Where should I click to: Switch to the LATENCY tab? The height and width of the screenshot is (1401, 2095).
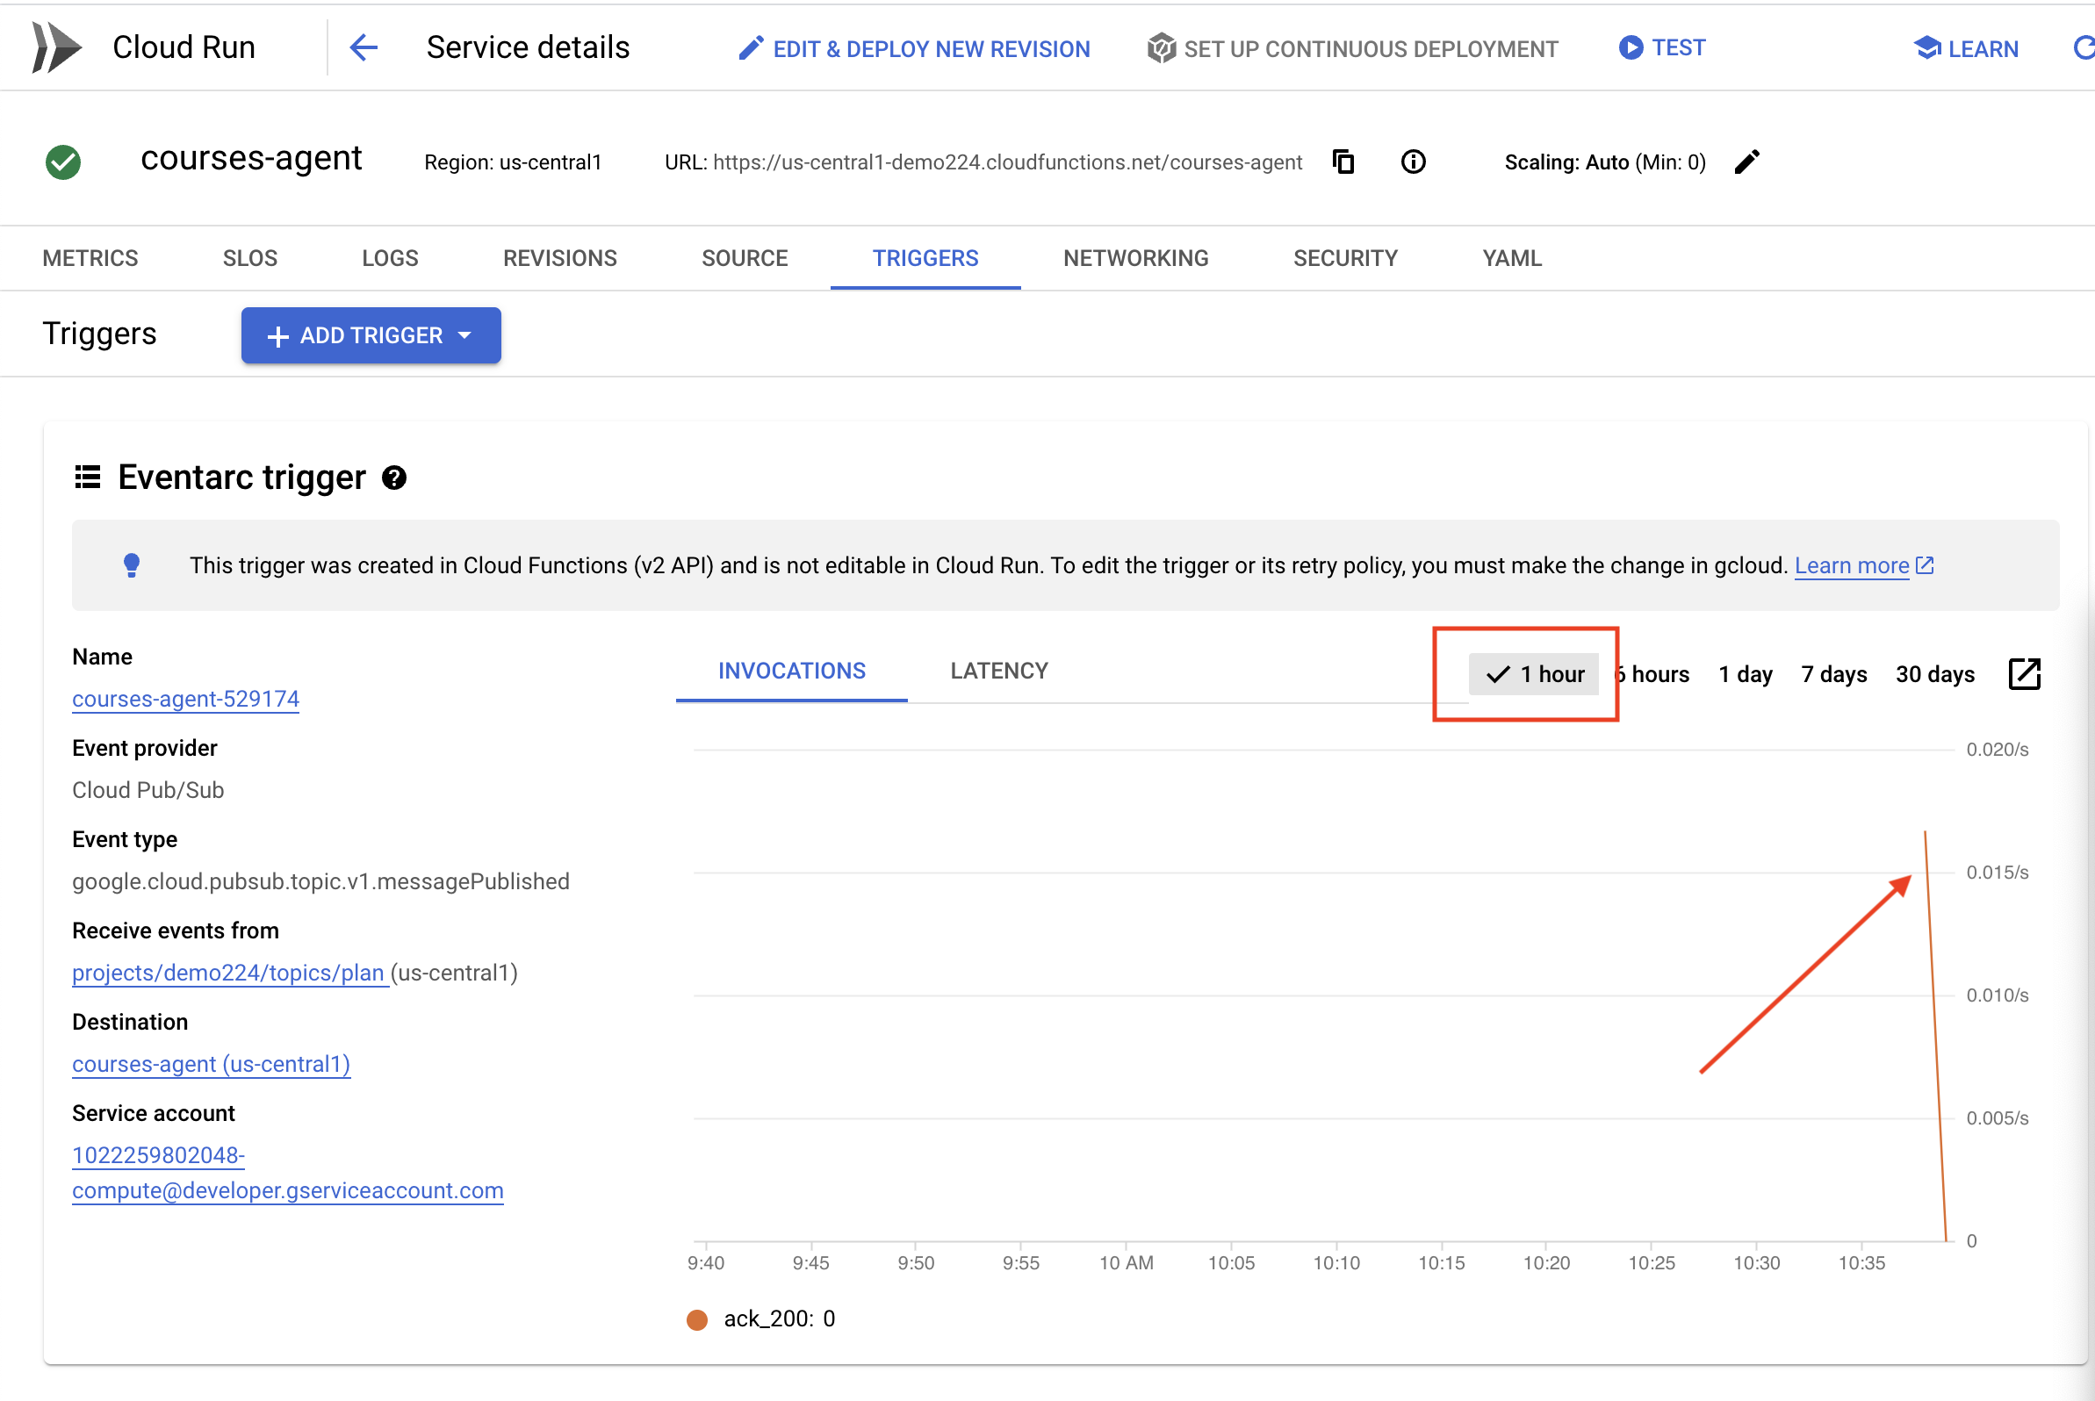click(997, 671)
